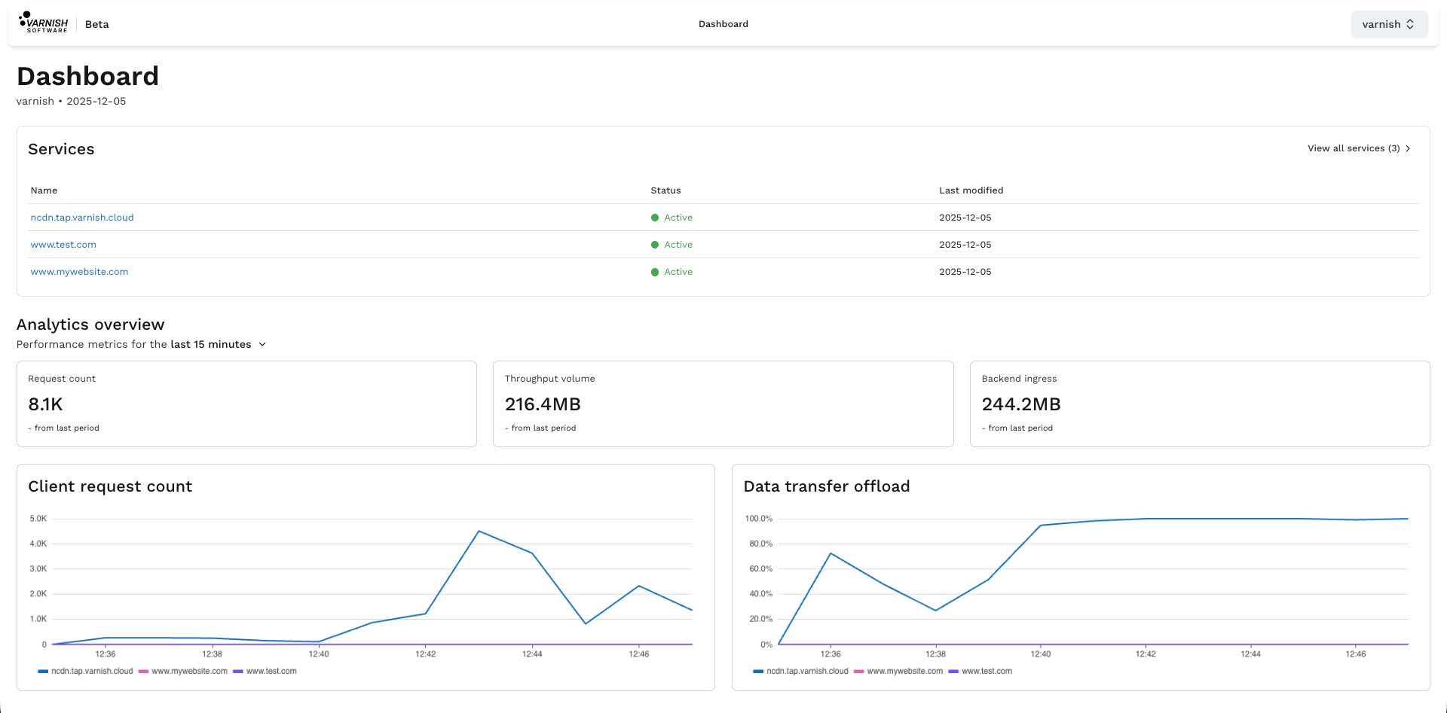Open the varnish account switcher dropdown
This screenshot has height=713, width=1447.
(1389, 24)
